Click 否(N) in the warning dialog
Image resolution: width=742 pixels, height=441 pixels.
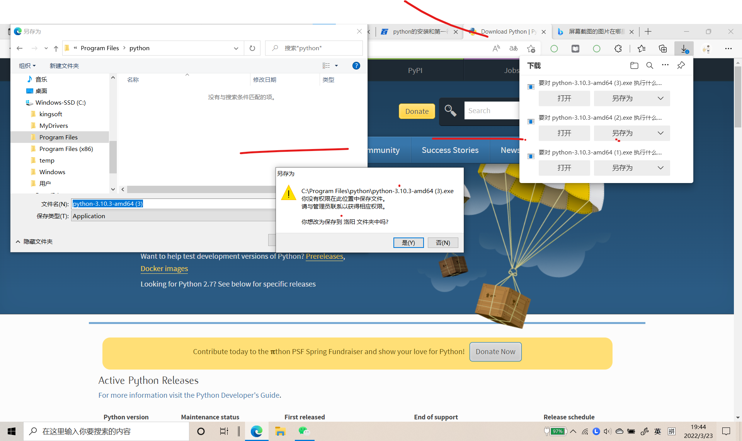click(443, 243)
